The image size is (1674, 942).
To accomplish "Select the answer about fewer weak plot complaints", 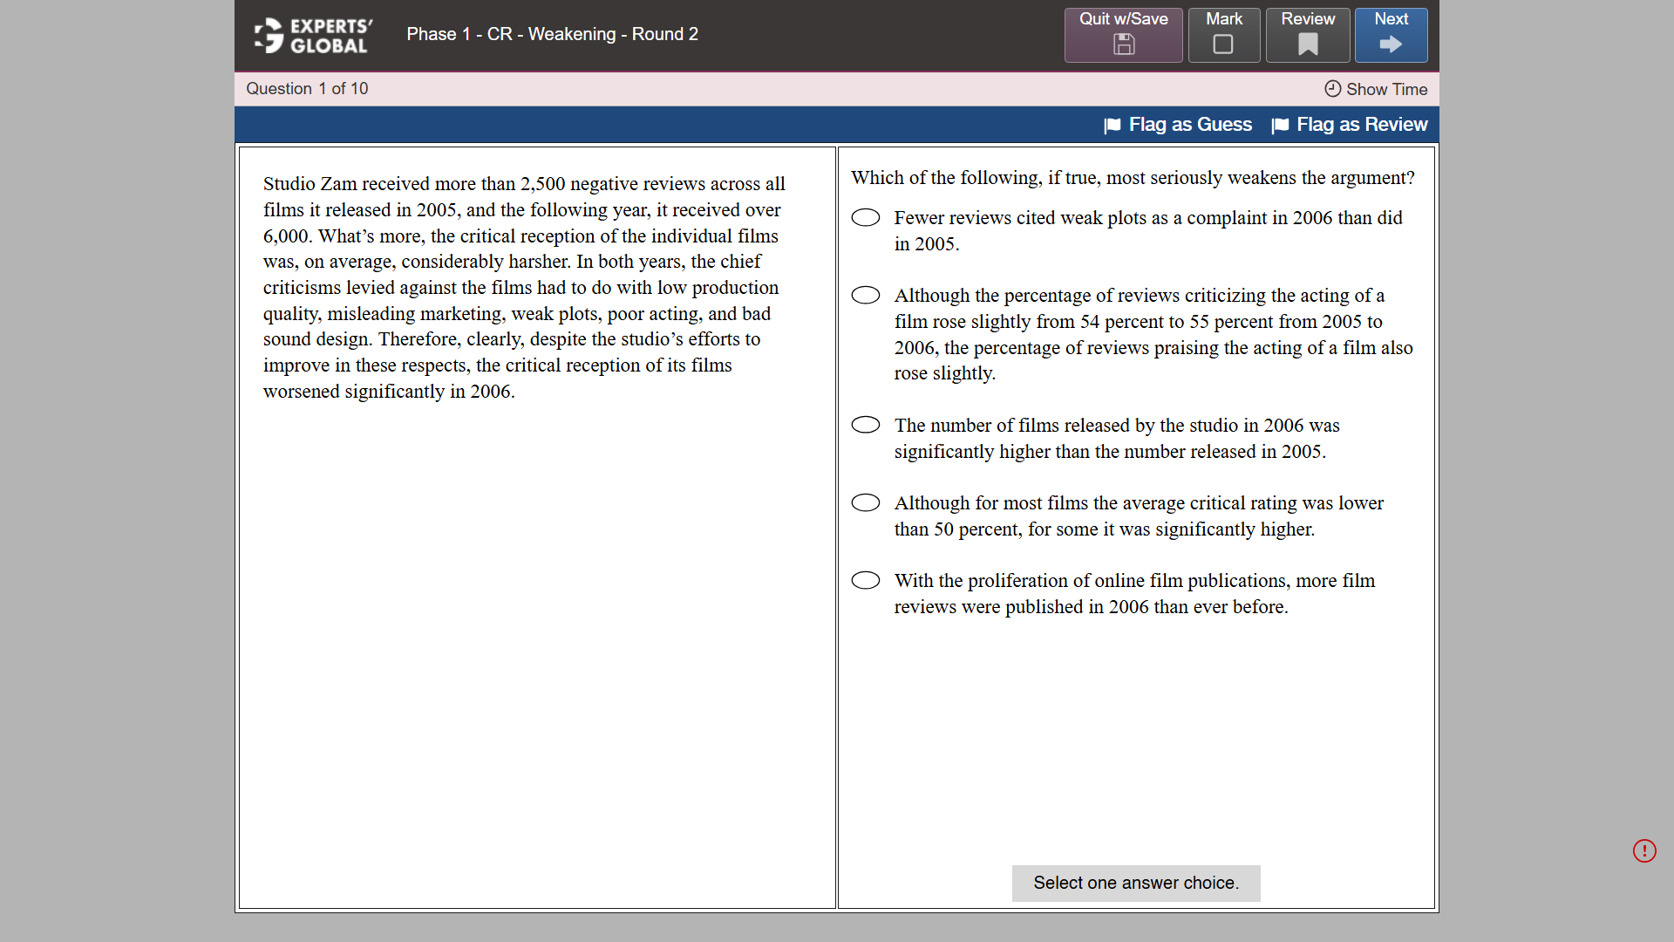I will coord(866,217).
